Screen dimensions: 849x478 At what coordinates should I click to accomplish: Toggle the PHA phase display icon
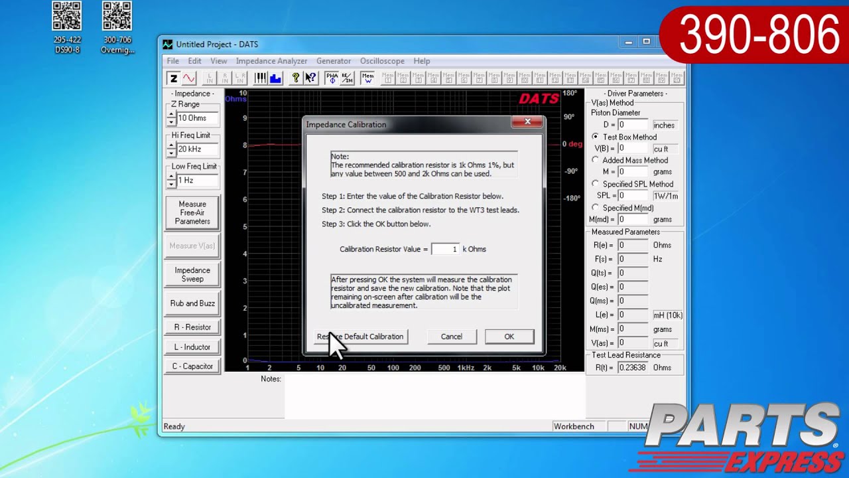(x=332, y=78)
